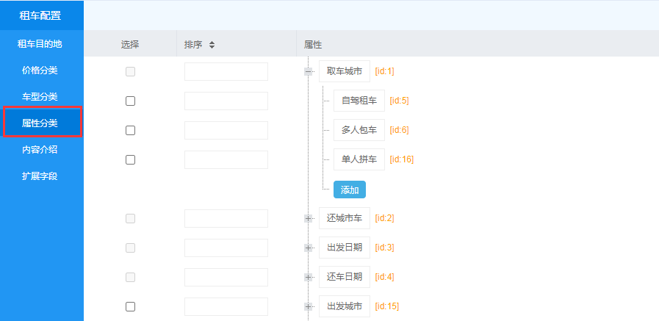Image resolution: width=659 pixels, height=321 pixels.
Task: Open 内容介绍 sidebar item
Action: tap(41, 149)
